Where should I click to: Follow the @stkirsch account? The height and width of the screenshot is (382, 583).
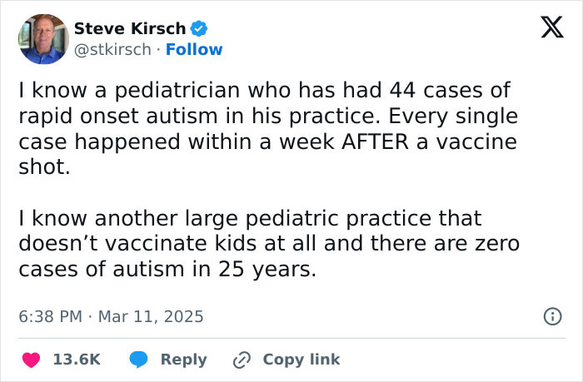pos(194,49)
